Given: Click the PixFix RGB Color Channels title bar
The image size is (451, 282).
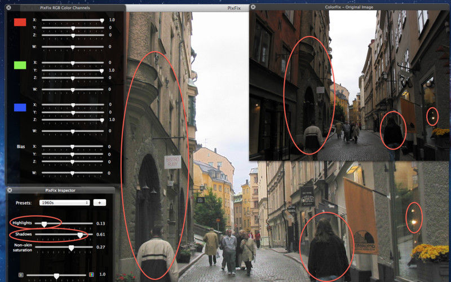Looking at the screenshot, I should point(65,8).
